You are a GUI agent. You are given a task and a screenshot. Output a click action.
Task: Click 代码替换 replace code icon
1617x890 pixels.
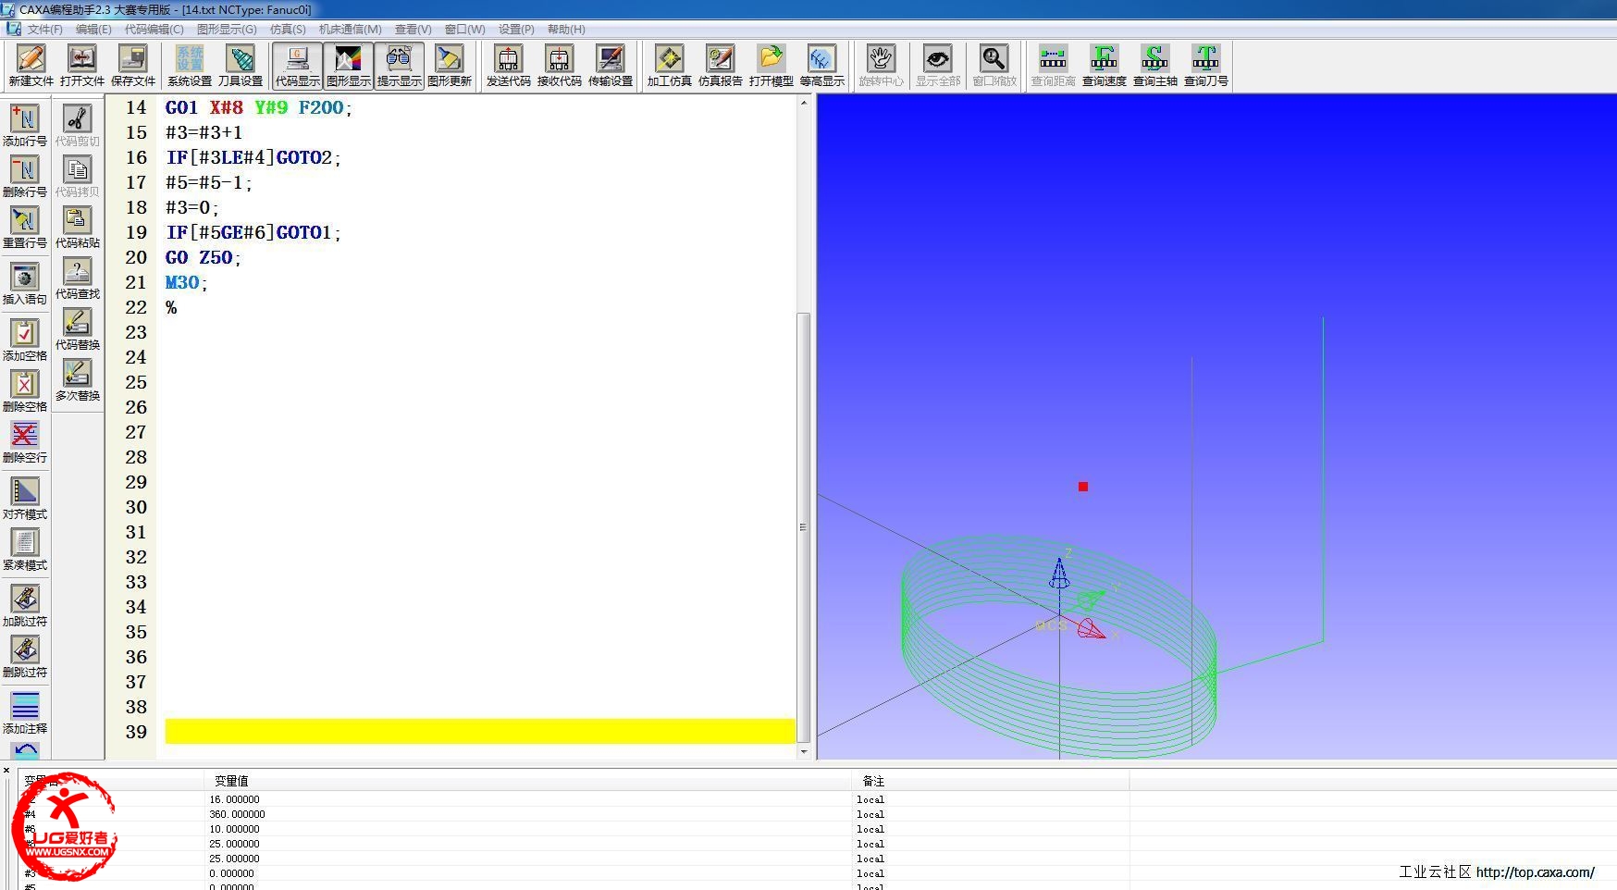(78, 328)
